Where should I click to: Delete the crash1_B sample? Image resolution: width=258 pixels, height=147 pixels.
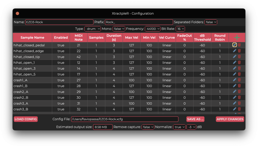[x=240, y=86]
